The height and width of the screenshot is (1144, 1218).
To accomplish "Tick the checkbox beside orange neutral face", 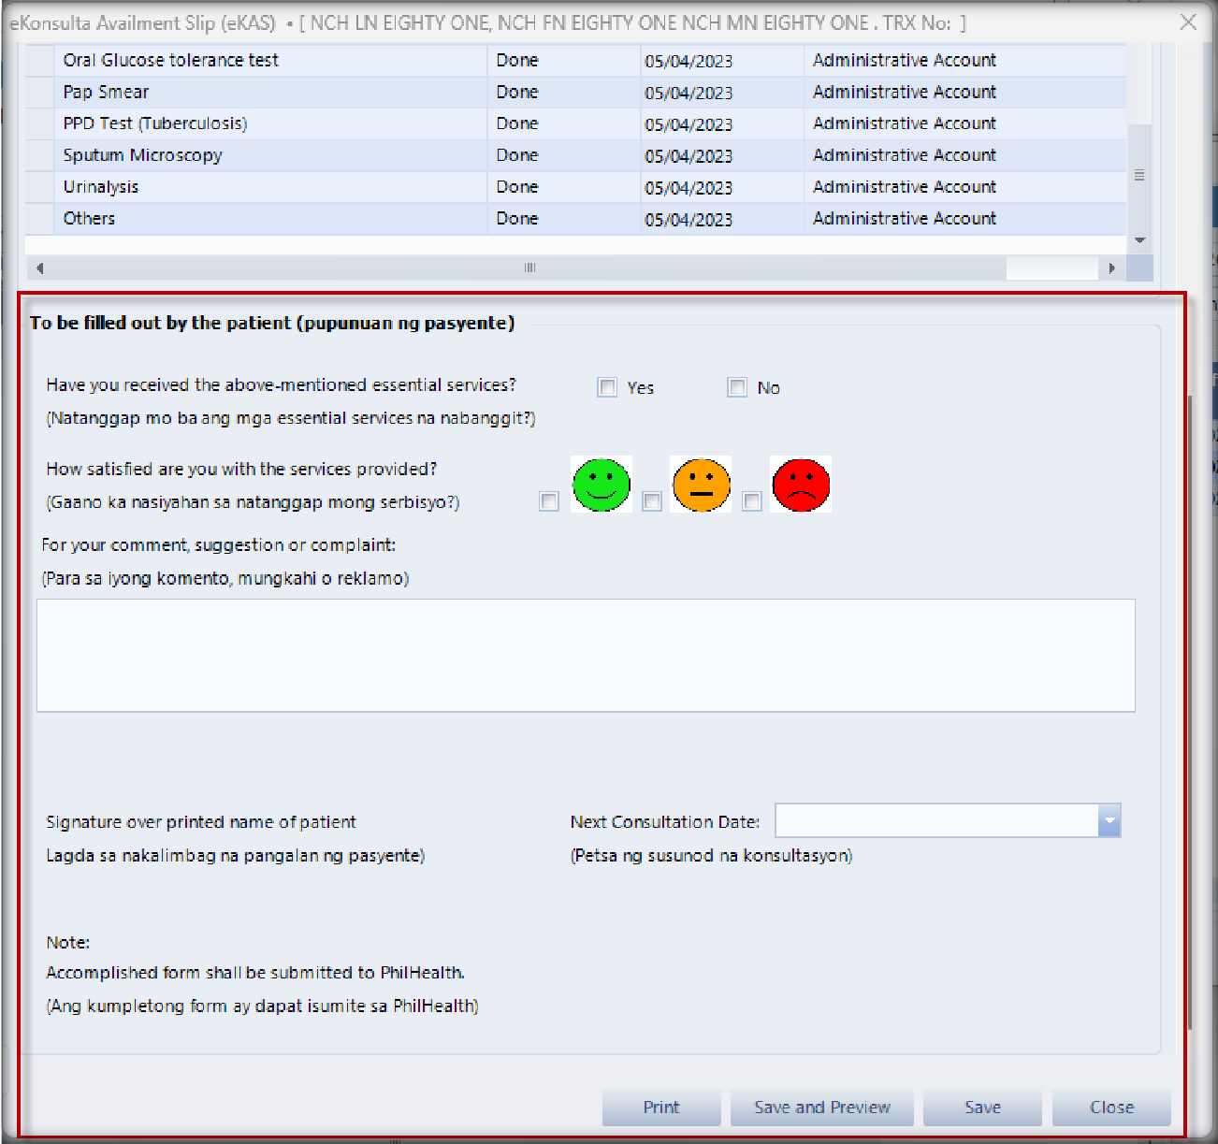I will click(x=652, y=501).
